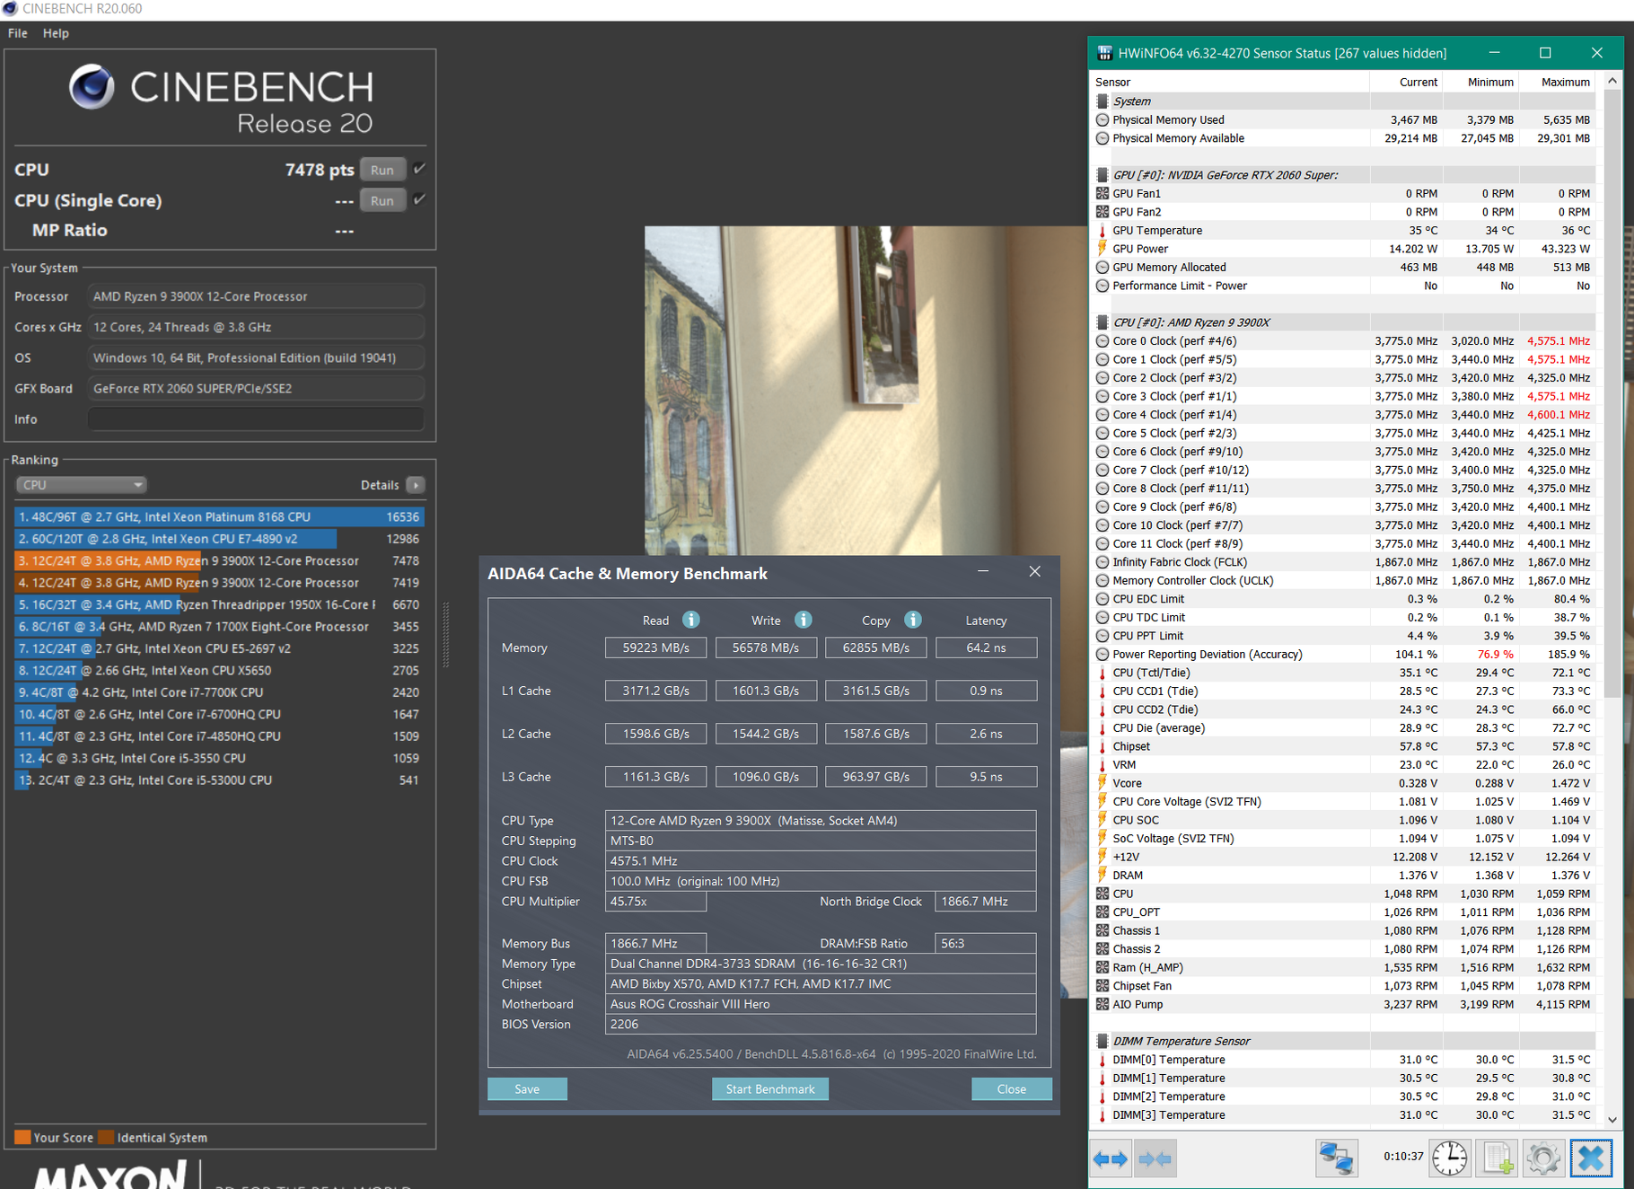This screenshot has width=1634, height=1189.
Task: Click 7478 pts CPU score
Action: tap(319, 170)
